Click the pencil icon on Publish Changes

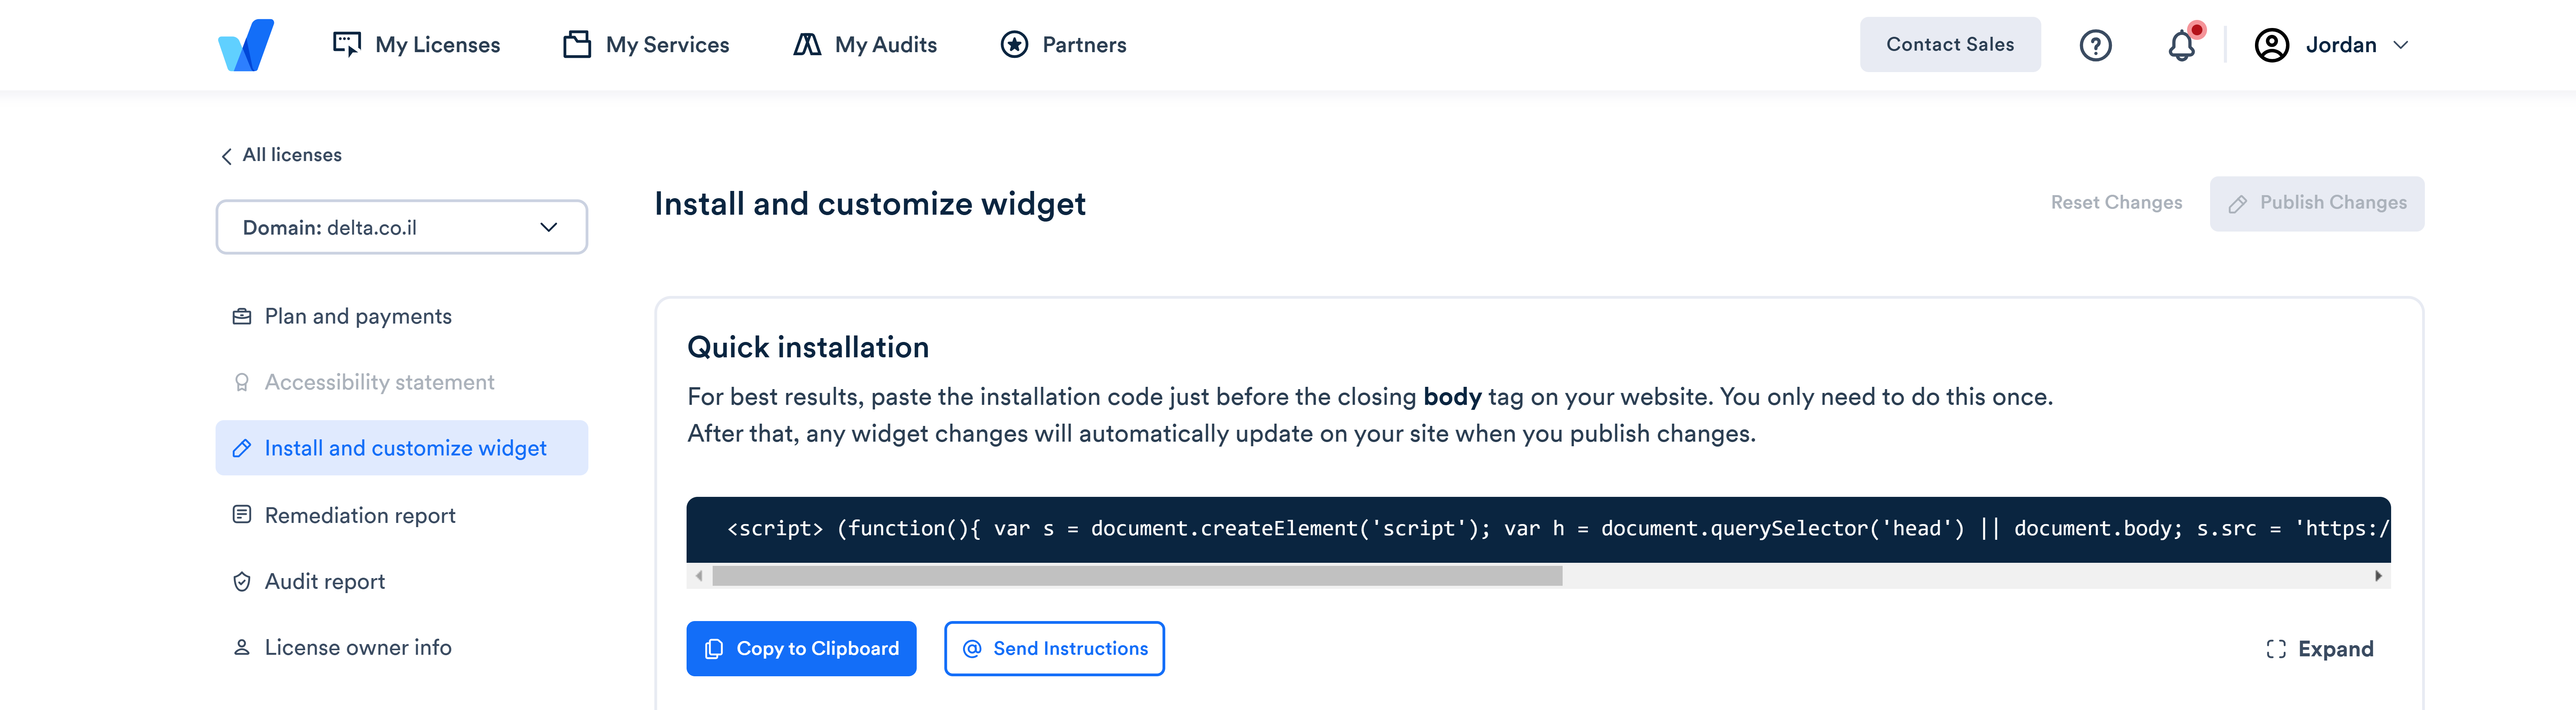coord(2238,204)
